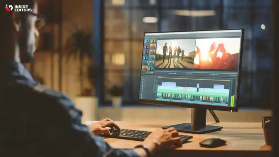Select the top teal thumbnail in the media bin
Viewport: 279px width, 157px height.
click(x=147, y=41)
